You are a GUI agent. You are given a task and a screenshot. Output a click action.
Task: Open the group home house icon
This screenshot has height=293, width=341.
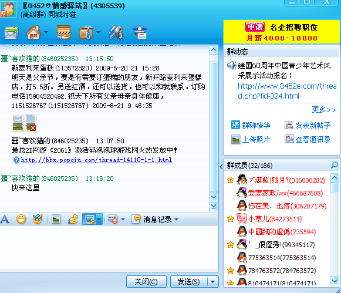33,32
